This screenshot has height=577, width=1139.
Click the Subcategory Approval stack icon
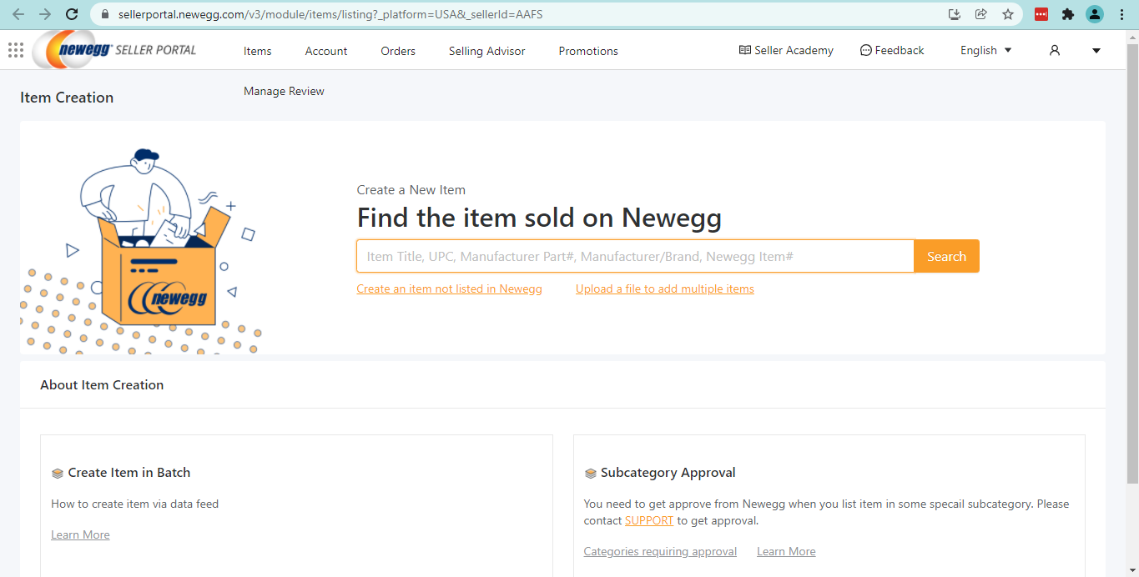(x=590, y=473)
